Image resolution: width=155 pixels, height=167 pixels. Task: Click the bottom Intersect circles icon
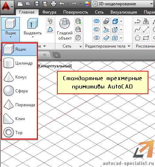[97, 38]
